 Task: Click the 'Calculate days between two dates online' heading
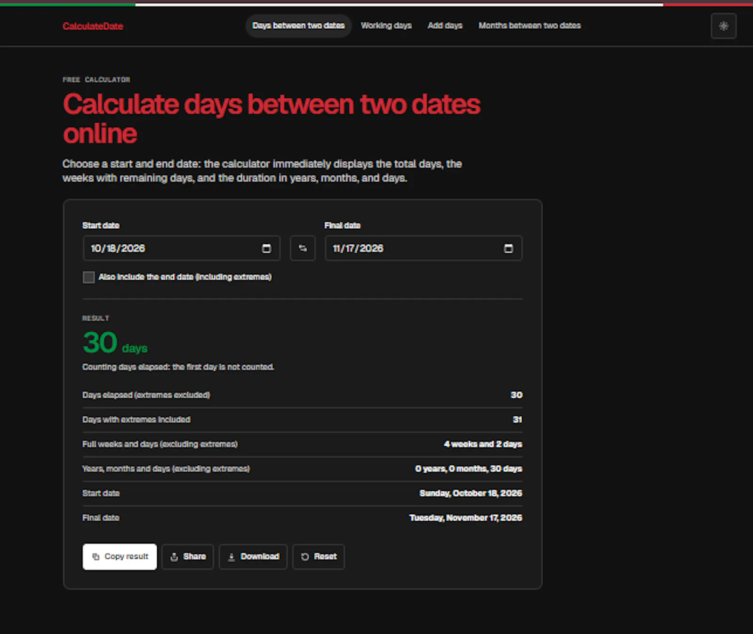click(x=272, y=119)
